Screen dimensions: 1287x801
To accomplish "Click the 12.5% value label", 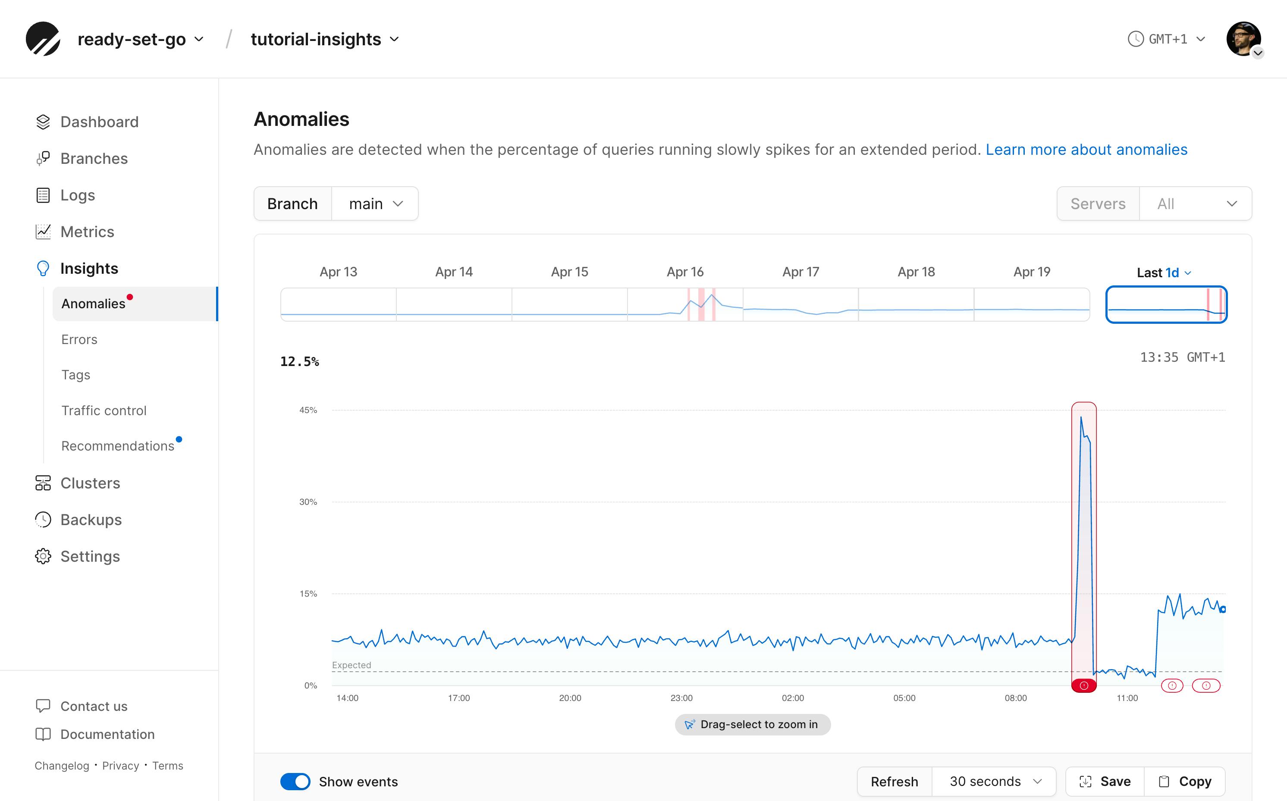I will click(x=299, y=361).
